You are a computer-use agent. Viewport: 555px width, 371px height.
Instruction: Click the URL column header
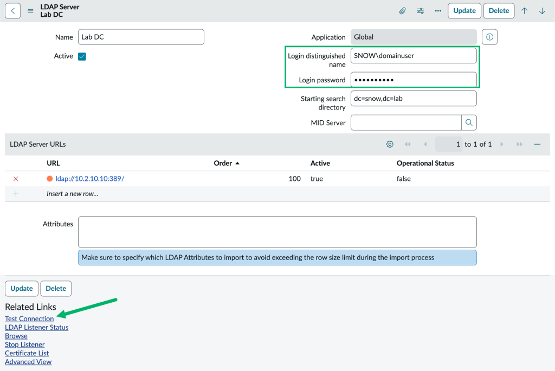point(53,163)
